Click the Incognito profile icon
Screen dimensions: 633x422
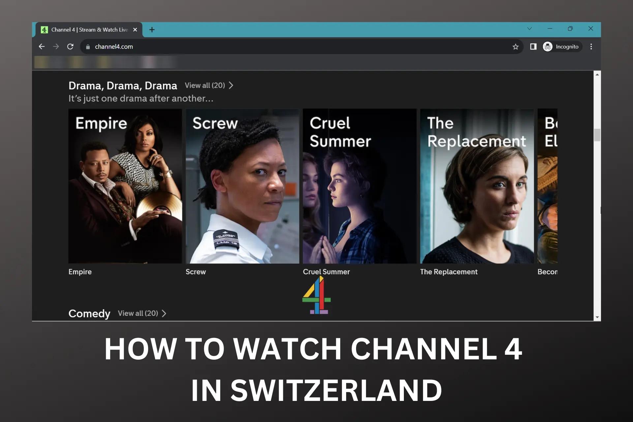point(547,46)
